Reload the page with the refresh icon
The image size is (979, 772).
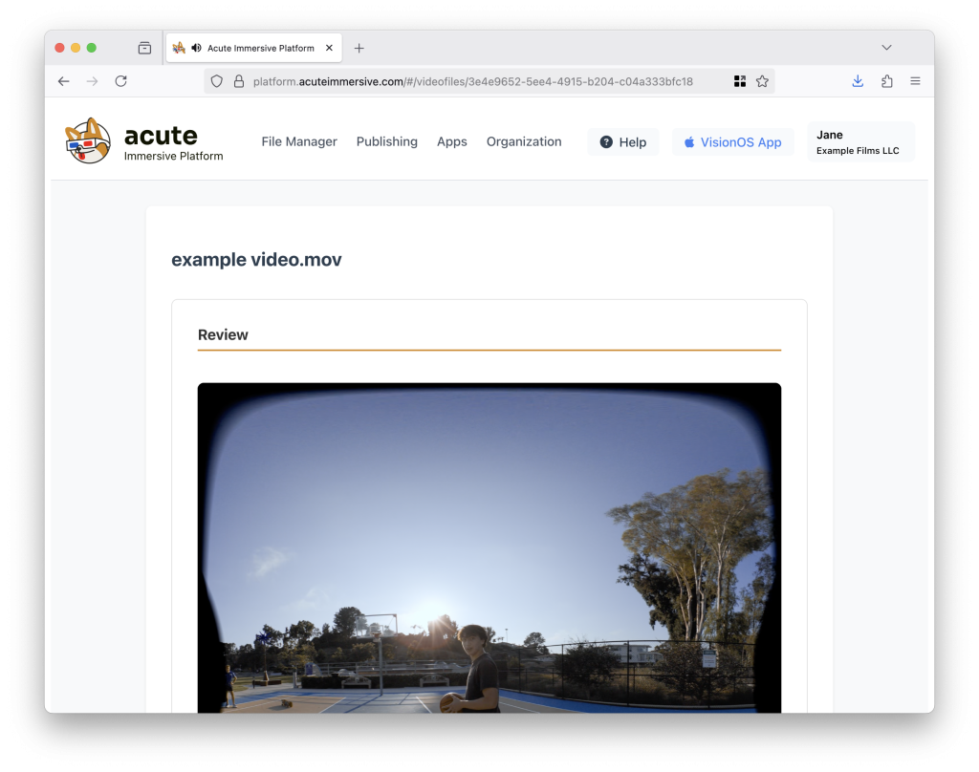point(121,81)
